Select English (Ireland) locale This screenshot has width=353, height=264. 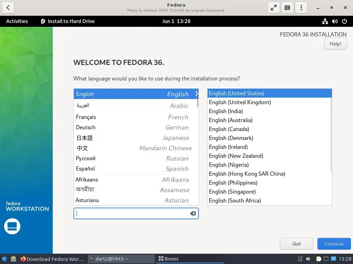point(270,147)
